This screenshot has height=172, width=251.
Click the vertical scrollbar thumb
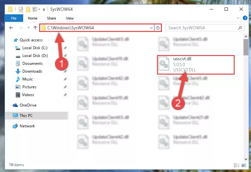246,47
